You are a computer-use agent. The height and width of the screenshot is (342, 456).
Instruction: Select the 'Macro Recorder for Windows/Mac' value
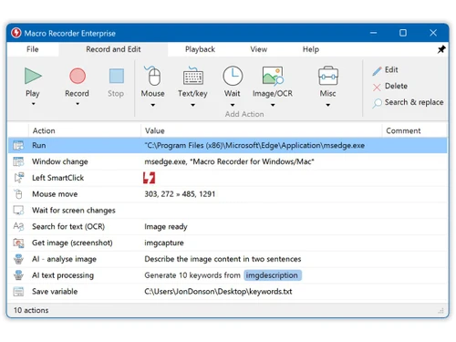(229, 161)
